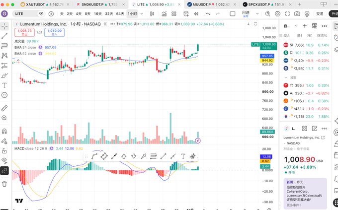Open the candlestick chart type selector
This screenshot has width=338, height=210.
coord(152,14)
